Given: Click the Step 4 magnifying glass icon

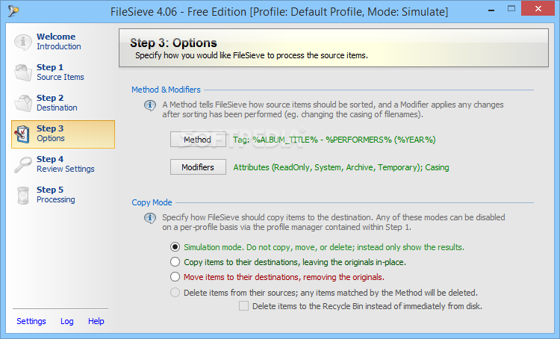Looking at the screenshot, I should point(23,165).
